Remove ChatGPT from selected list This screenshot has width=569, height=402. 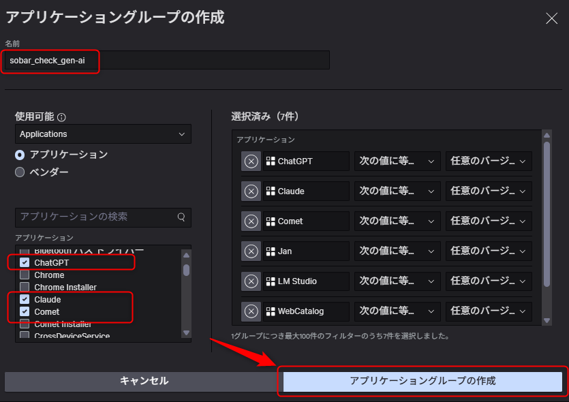coord(251,161)
